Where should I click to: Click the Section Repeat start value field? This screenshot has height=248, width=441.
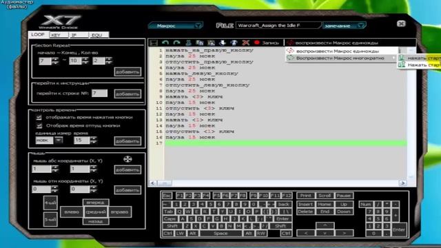pos(45,61)
